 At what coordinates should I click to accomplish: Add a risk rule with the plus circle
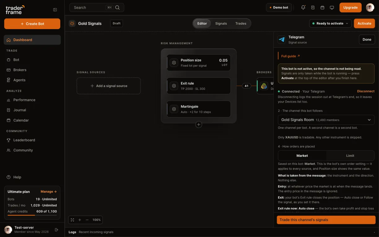(199, 125)
